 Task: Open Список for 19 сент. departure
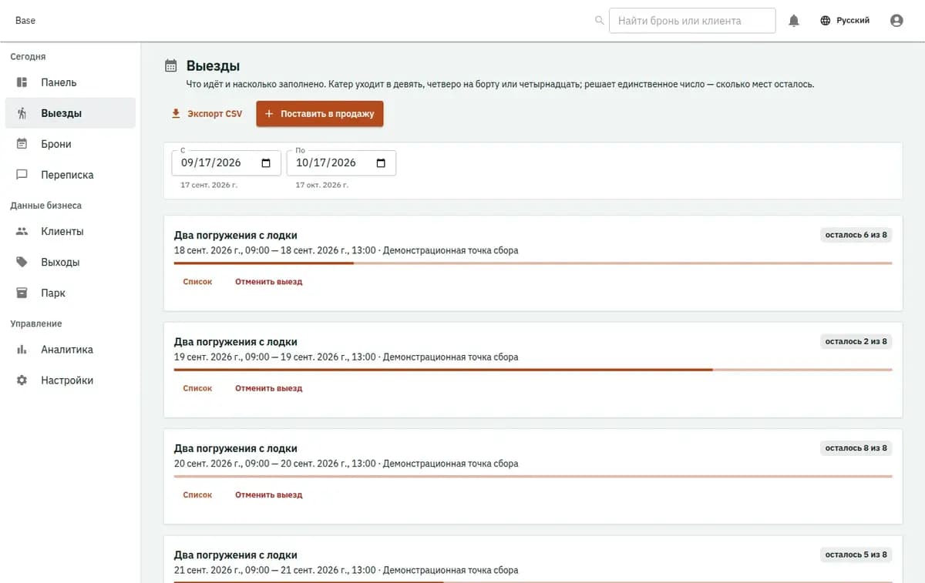pos(197,389)
